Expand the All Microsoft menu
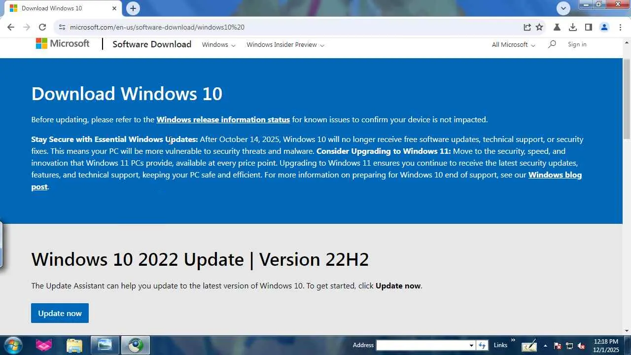The width and height of the screenshot is (631, 355). pyautogui.click(x=513, y=45)
